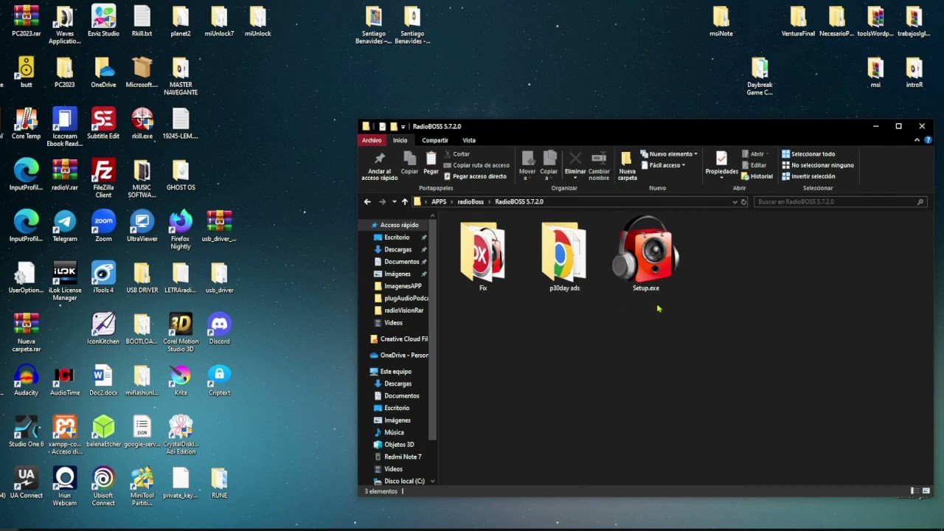Click Buscar en RadioBOSS 5.7.2.0 search box
This screenshot has height=531, width=944.
pos(839,201)
